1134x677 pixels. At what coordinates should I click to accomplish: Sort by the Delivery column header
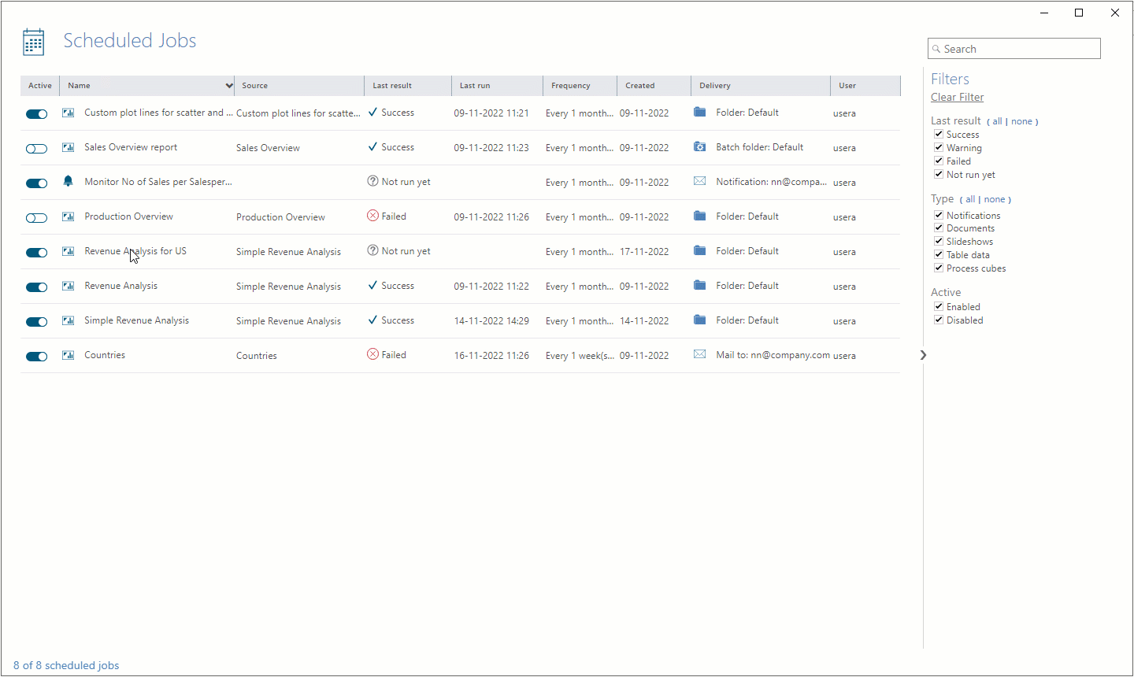pos(761,85)
